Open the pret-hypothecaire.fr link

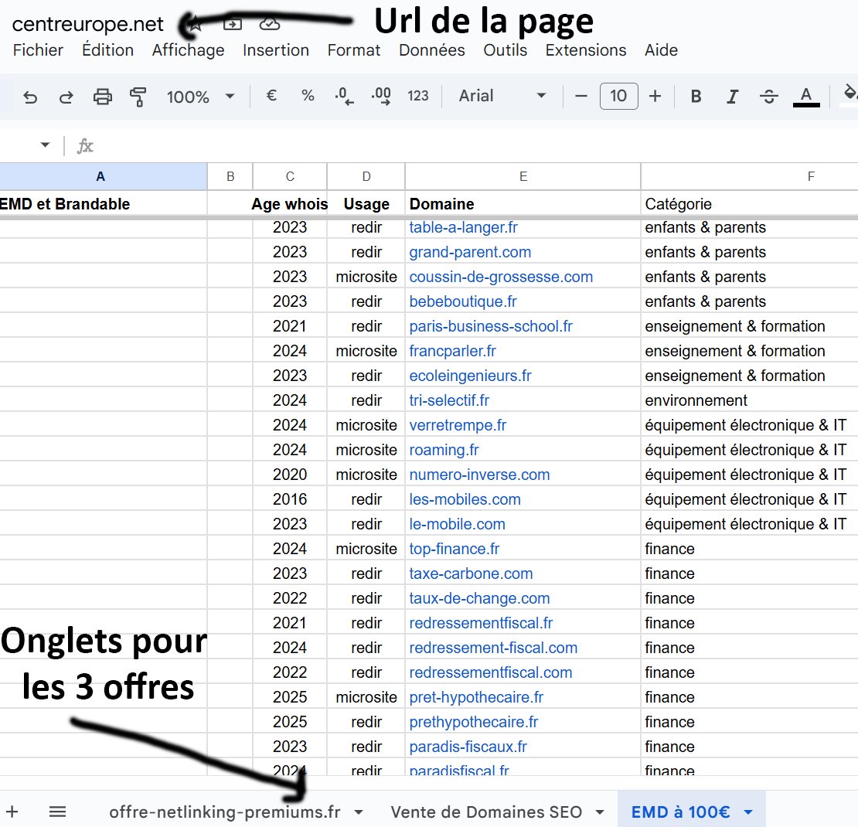point(476,697)
